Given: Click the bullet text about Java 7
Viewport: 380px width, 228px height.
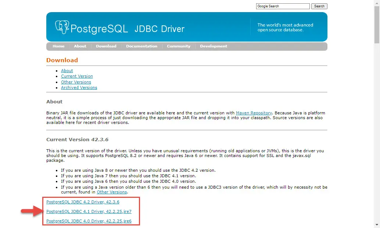Looking at the screenshot, I should pyautogui.click(x=129, y=176).
